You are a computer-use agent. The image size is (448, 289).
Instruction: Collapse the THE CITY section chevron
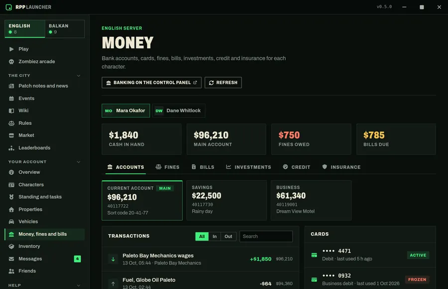(x=79, y=76)
